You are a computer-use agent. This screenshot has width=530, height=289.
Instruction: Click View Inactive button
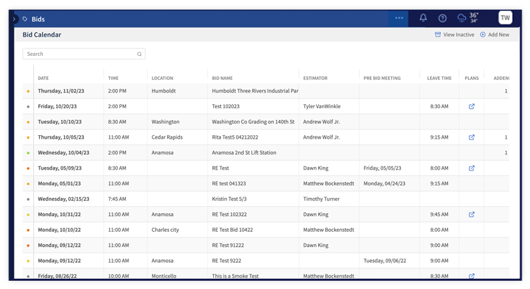click(454, 34)
